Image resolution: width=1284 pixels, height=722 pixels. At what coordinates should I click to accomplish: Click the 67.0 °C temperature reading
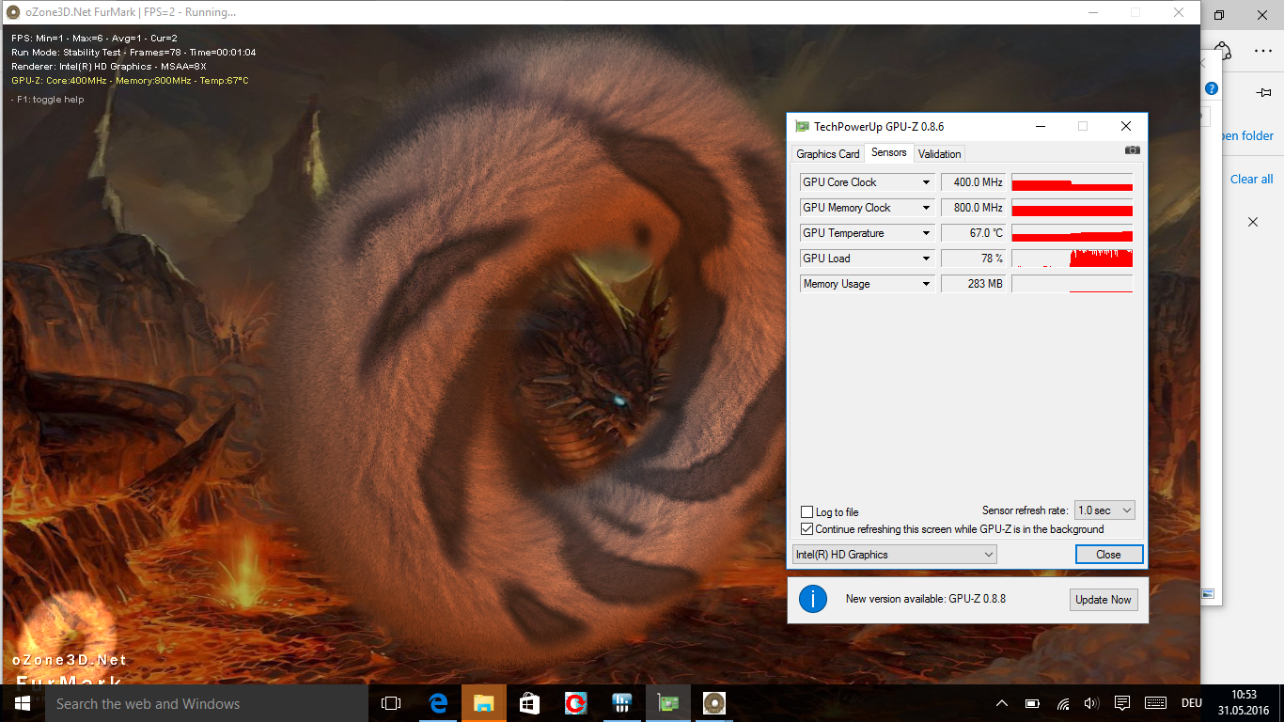pyautogui.click(x=973, y=233)
